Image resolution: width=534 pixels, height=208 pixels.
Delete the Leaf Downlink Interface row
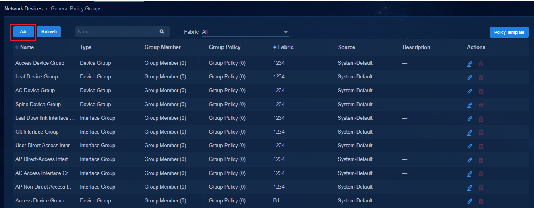[481, 119]
